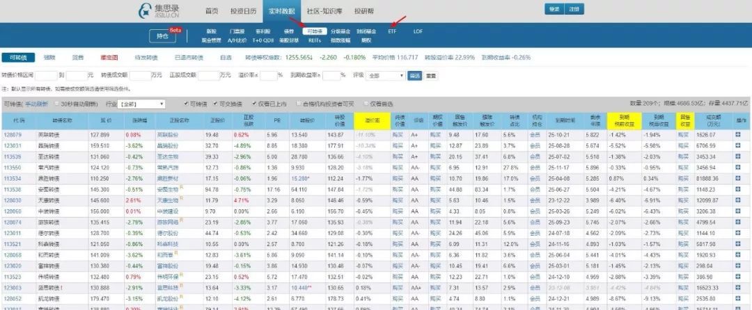
Task: Click the yellow 到期税前收益 column header
Action: 618,120
